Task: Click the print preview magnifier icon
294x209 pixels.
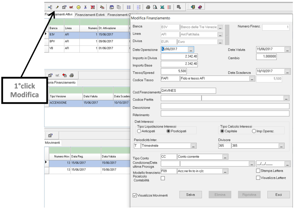Action: (x=155, y=7)
